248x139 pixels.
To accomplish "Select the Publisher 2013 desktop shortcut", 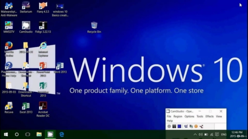I will pos(43,89).
